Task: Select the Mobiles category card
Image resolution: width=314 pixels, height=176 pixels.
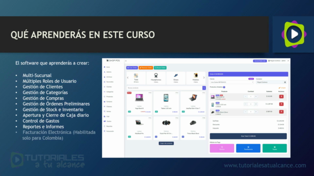Action: click(x=196, y=78)
